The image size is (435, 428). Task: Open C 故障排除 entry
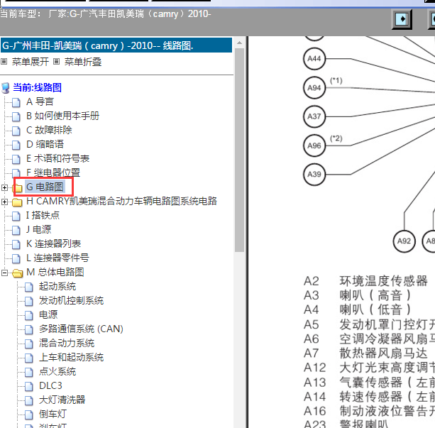(x=49, y=130)
